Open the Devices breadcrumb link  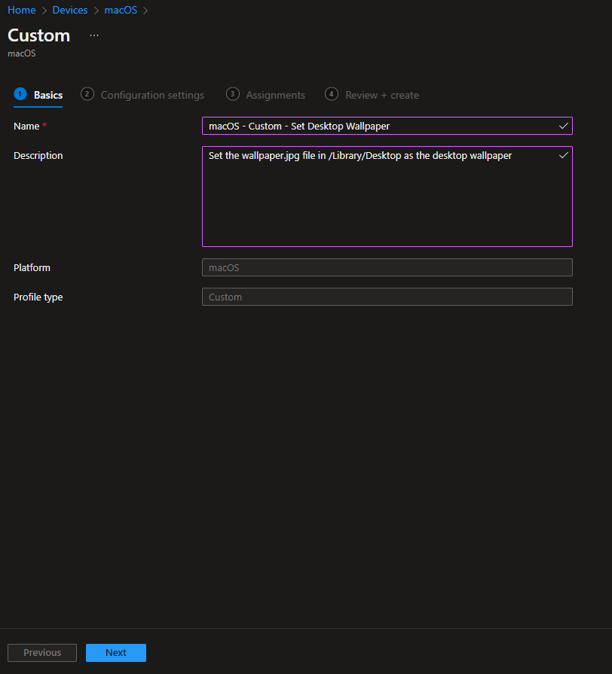[x=70, y=10]
